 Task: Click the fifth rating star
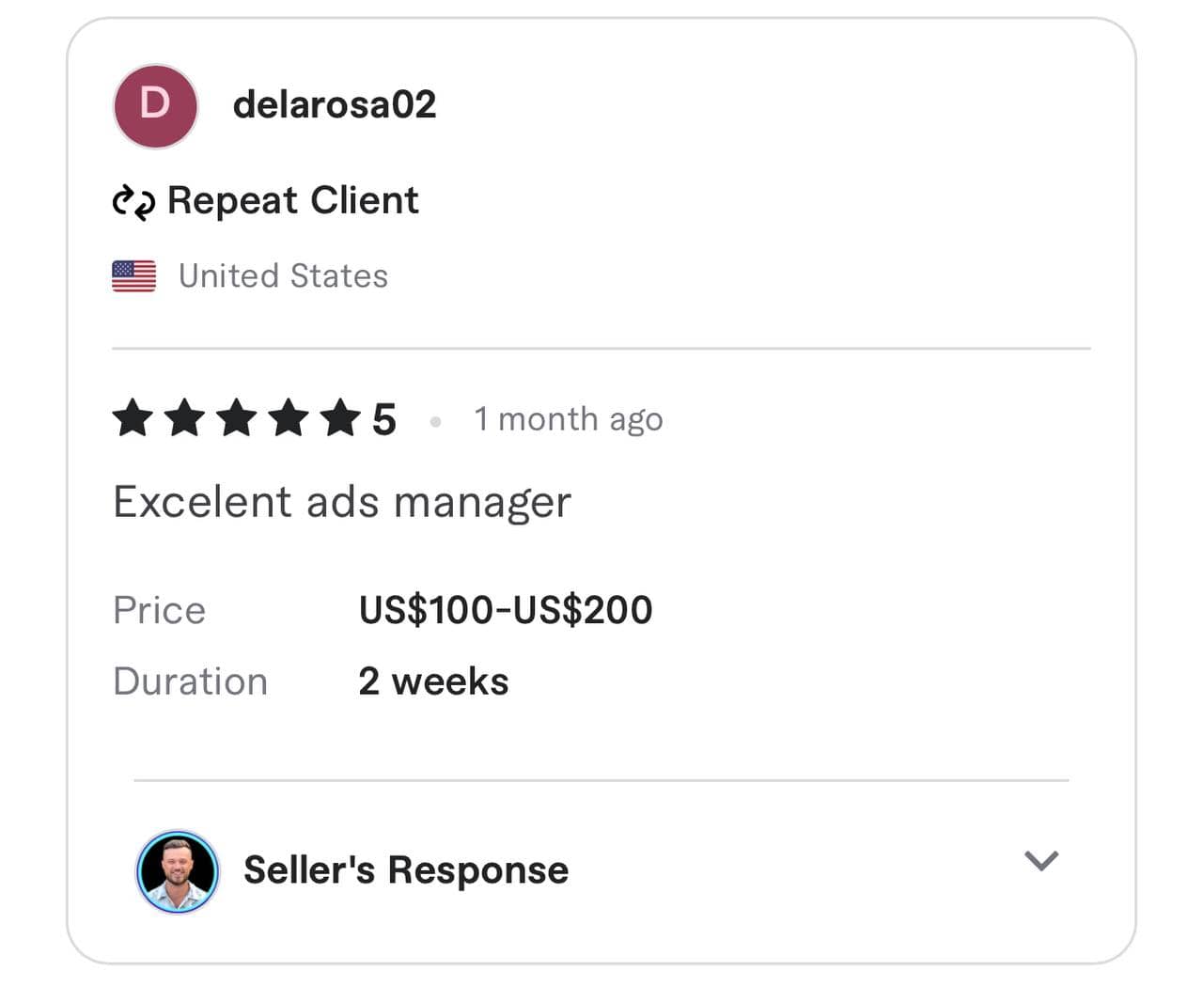tap(339, 418)
